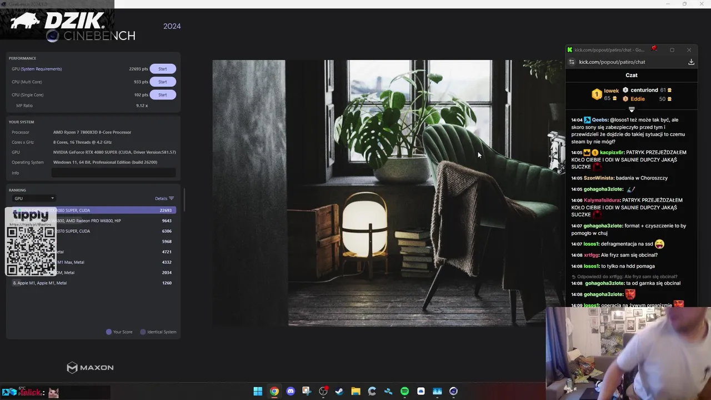711x400 pixels.
Task: Open OBS Studio from the taskbar
Action: (323, 391)
